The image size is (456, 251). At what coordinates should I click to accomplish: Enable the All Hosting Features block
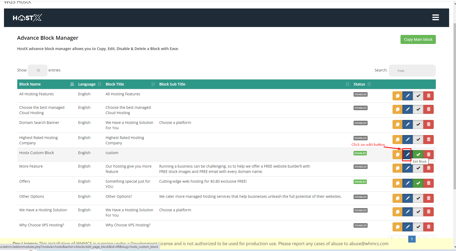point(418,96)
